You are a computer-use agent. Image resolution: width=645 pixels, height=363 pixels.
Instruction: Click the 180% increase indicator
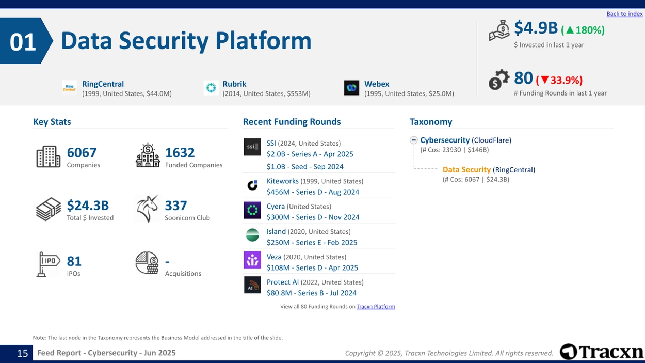point(583,30)
